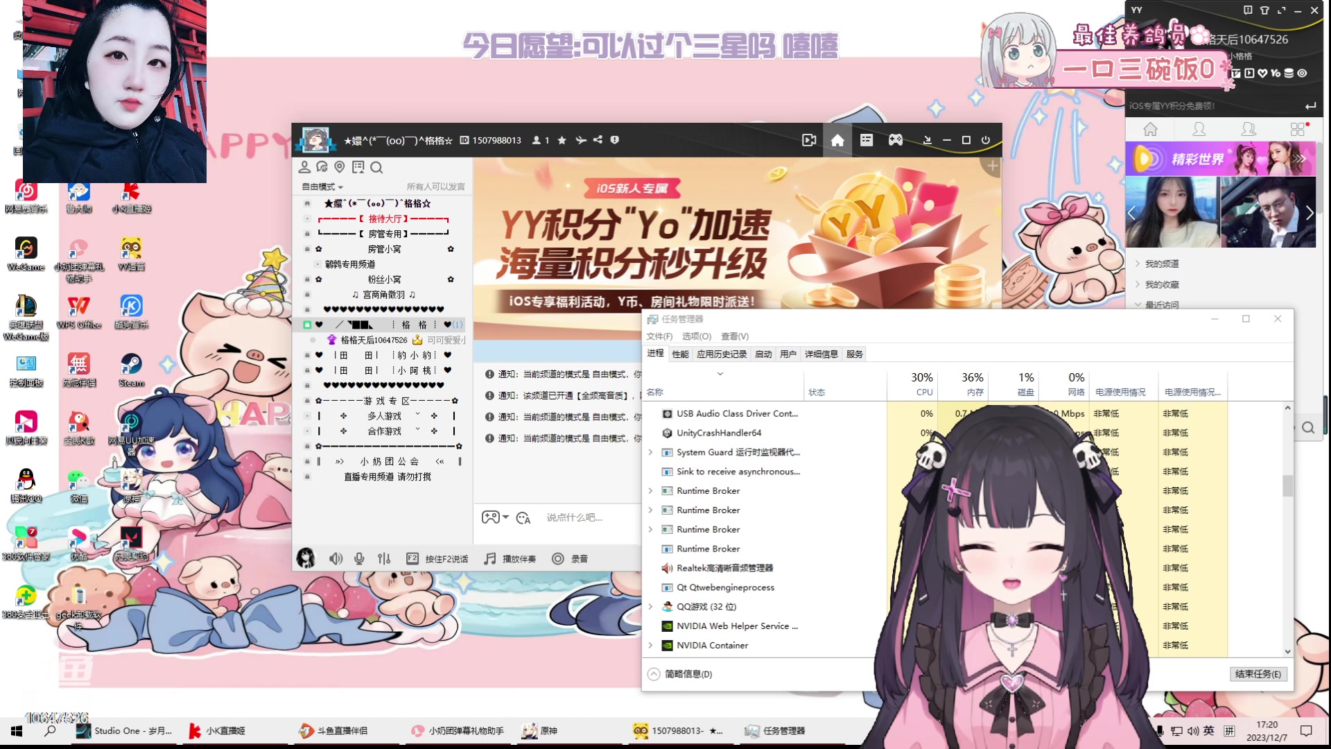This screenshot has height=749, width=1331.
Task: Click the airplane icon in channel title bar
Action: pos(580,140)
